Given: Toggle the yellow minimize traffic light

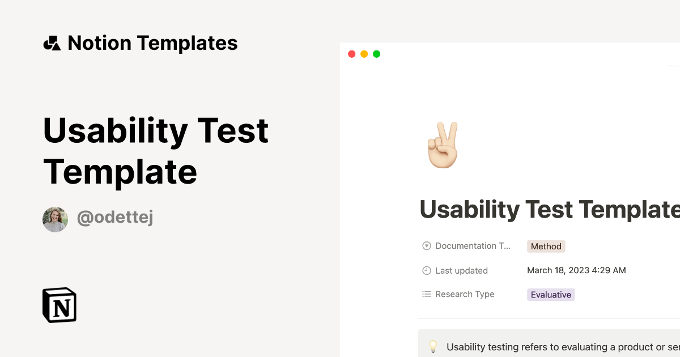Looking at the screenshot, I should coord(364,54).
